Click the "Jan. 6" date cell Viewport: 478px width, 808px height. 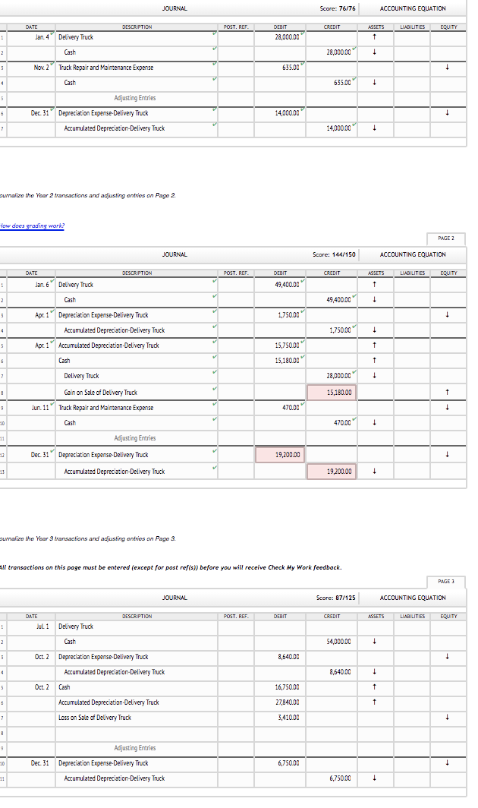coord(31,285)
